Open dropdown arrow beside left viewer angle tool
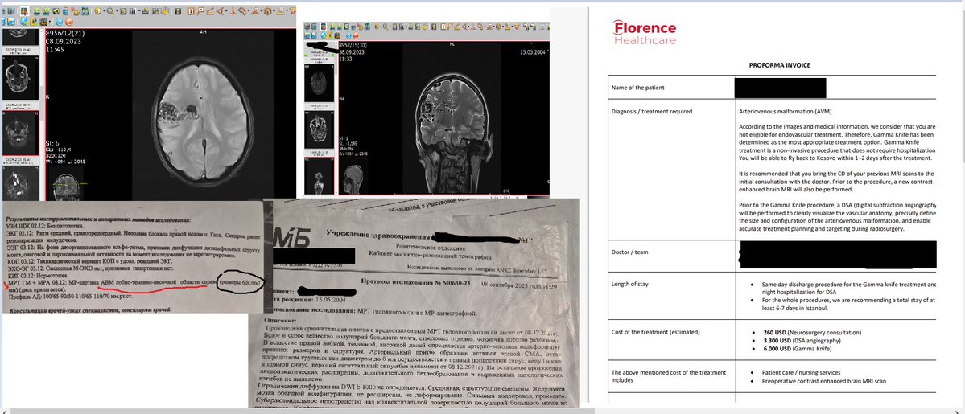Image resolution: width=965 pixels, height=414 pixels. tap(226, 11)
